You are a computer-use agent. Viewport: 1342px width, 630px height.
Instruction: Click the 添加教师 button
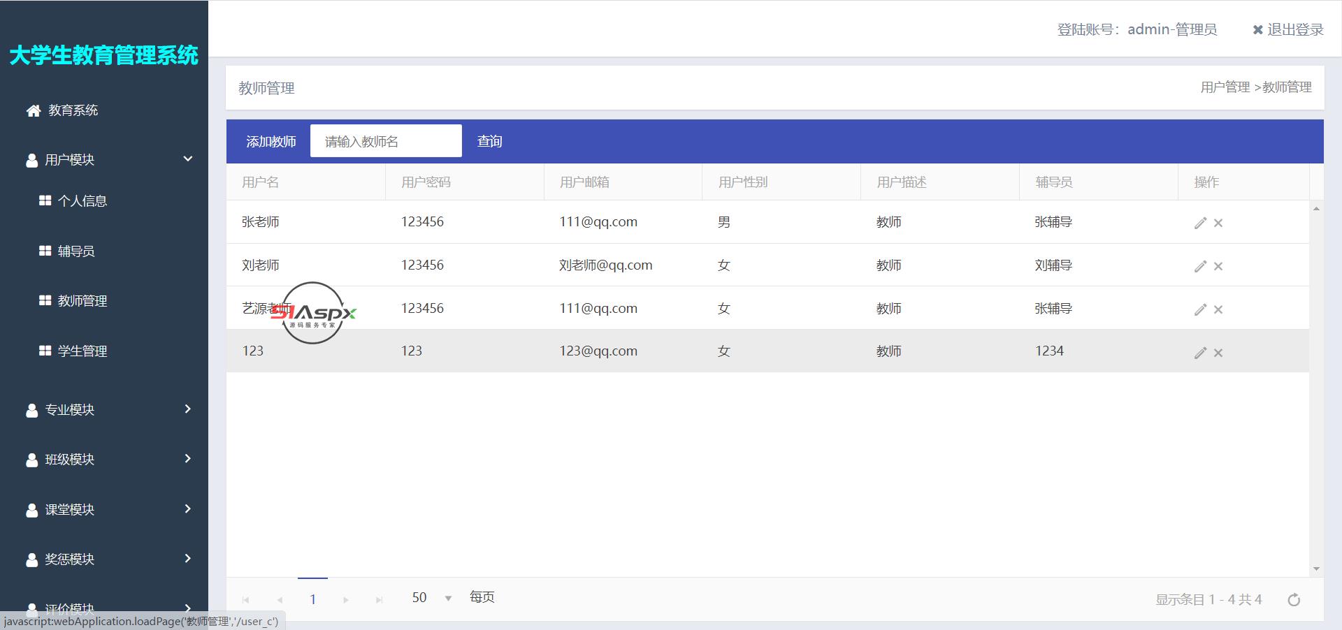coord(270,142)
